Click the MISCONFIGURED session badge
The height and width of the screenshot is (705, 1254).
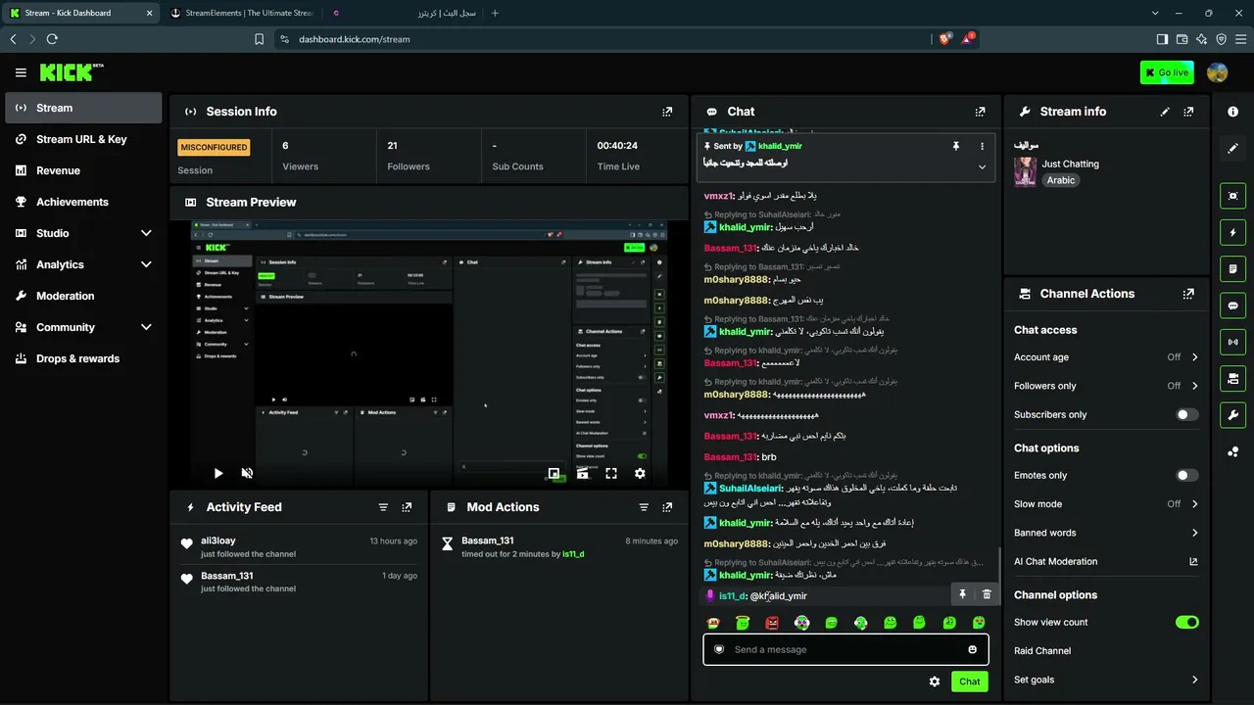(214, 147)
